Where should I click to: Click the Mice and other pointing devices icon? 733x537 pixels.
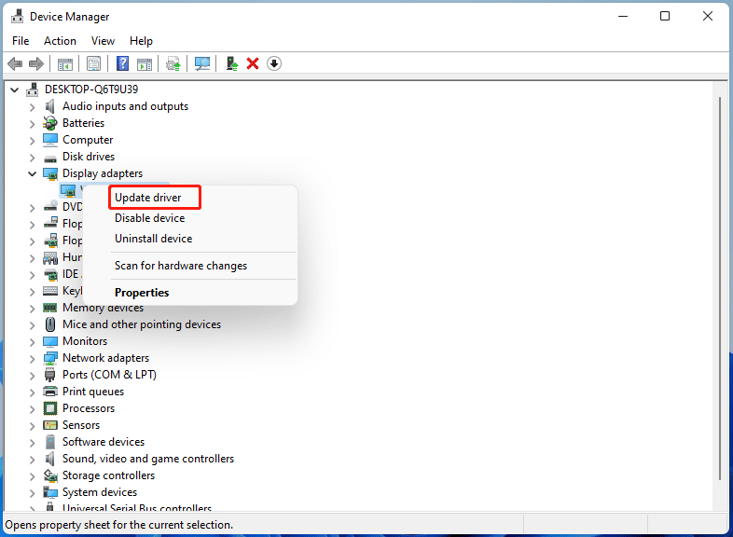click(50, 324)
